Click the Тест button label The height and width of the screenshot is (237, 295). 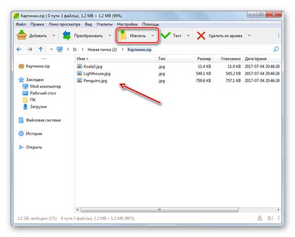click(x=177, y=35)
